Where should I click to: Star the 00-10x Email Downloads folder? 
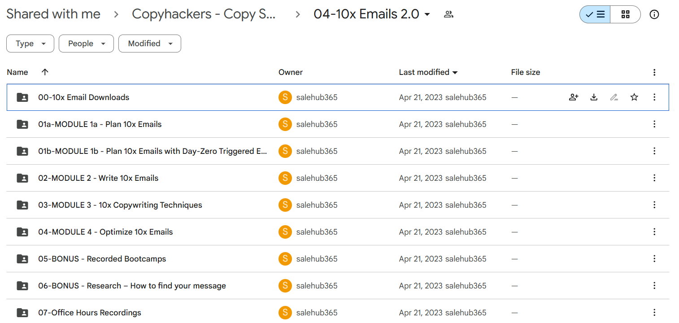[634, 97]
